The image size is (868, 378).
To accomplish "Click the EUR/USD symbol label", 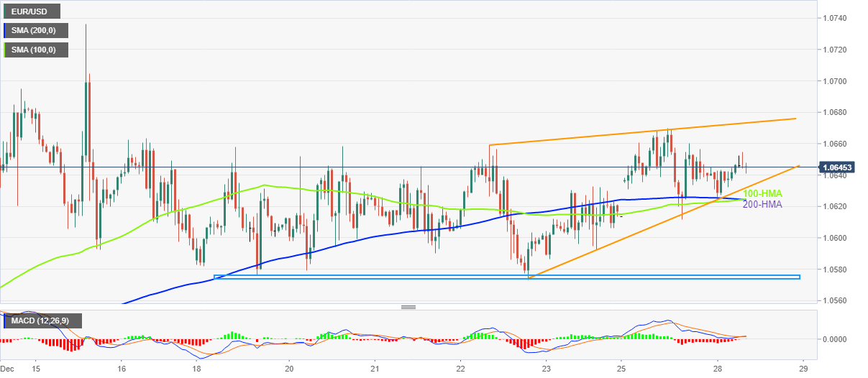I will click(x=30, y=11).
